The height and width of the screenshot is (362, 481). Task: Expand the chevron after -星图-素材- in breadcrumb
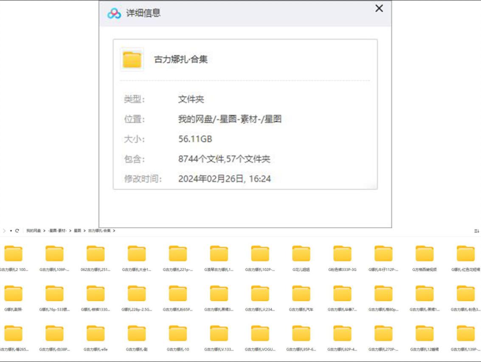(x=70, y=231)
